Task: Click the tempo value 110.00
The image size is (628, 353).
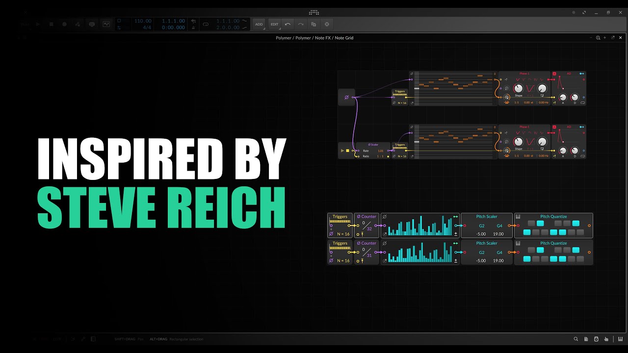Action: point(143,21)
